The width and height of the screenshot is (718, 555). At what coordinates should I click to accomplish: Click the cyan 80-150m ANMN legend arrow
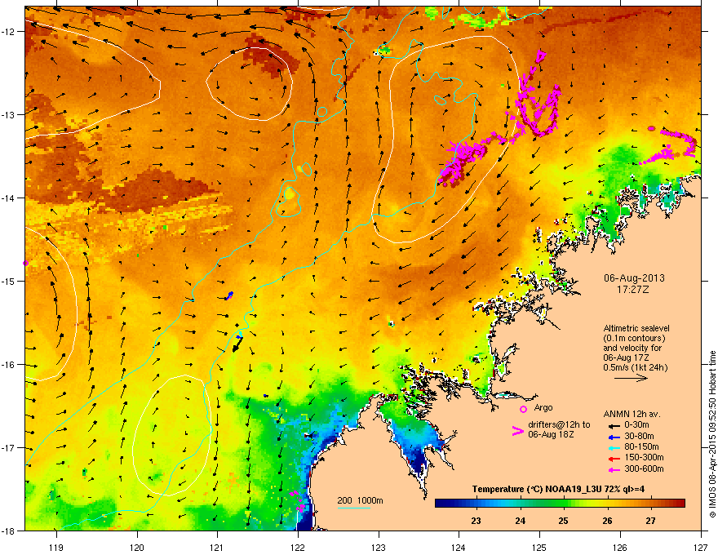pos(614,447)
